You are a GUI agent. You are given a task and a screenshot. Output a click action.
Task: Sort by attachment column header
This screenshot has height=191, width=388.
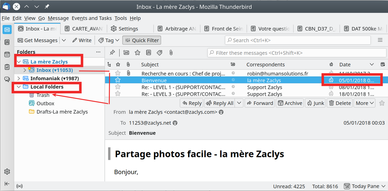pyautogui.click(x=128, y=64)
